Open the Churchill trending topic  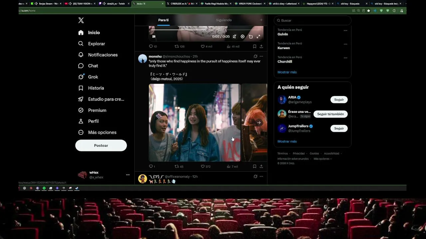coord(285,61)
